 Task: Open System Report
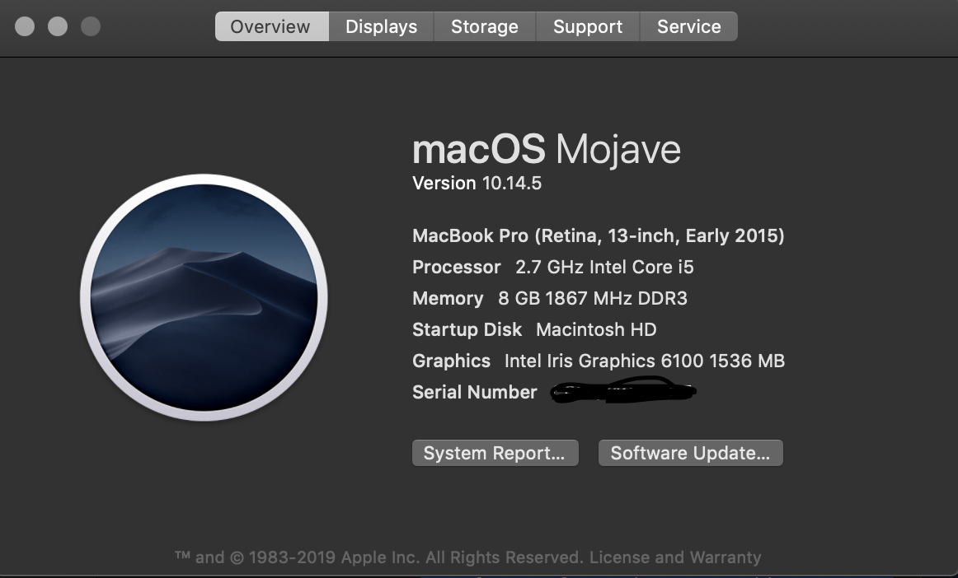tap(495, 453)
